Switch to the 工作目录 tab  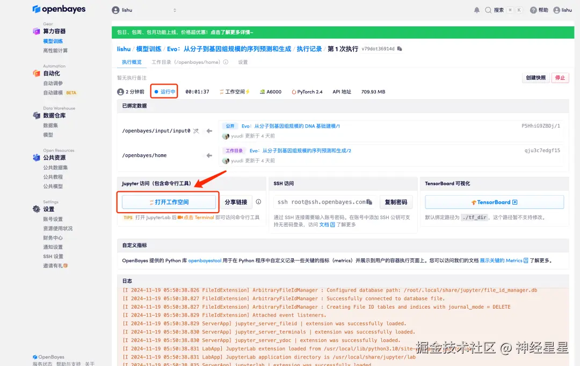pyautogui.click(x=186, y=62)
